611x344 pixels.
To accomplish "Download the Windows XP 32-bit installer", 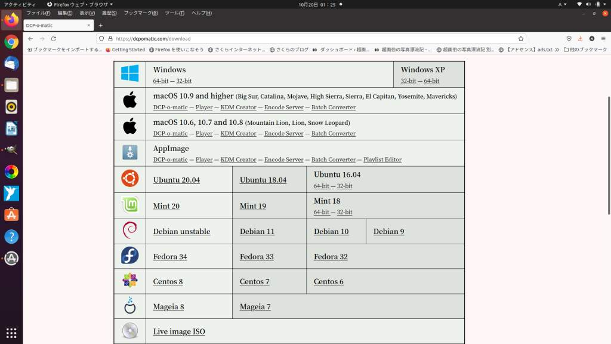I will (408, 81).
